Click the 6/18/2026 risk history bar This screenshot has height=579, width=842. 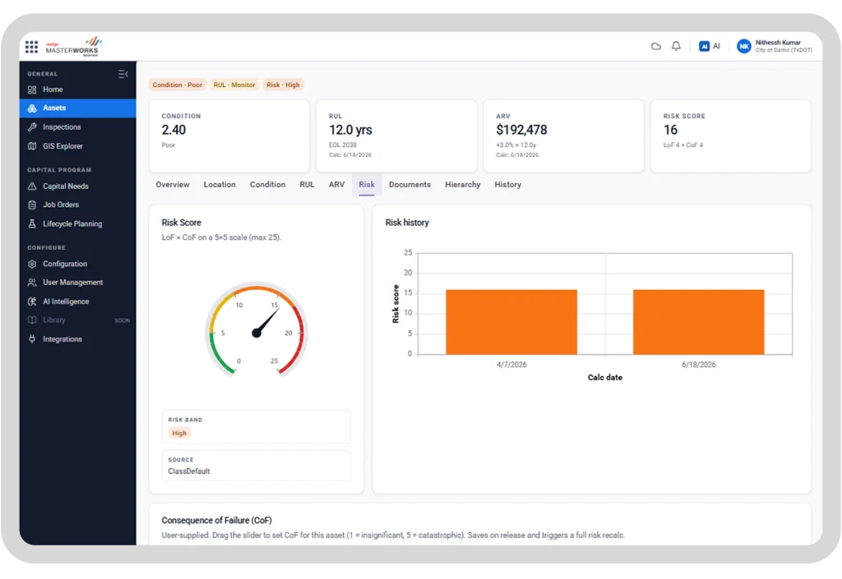[698, 322]
